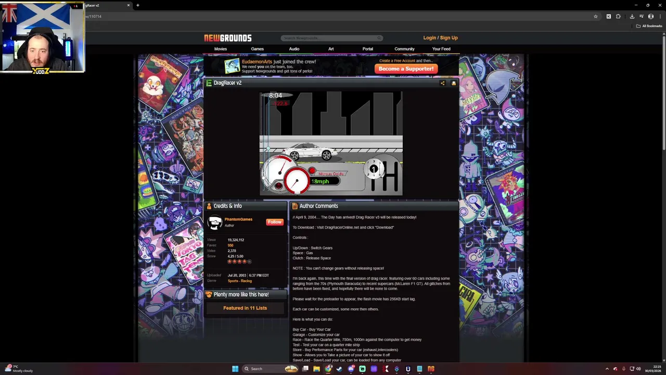Click the microphone tray icon
Viewport: 666px width, 375px height.
(x=624, y=369)
